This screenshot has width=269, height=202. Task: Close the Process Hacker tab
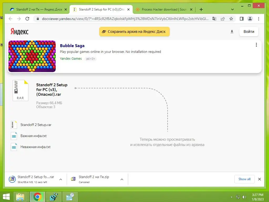(x=191, y=10)
